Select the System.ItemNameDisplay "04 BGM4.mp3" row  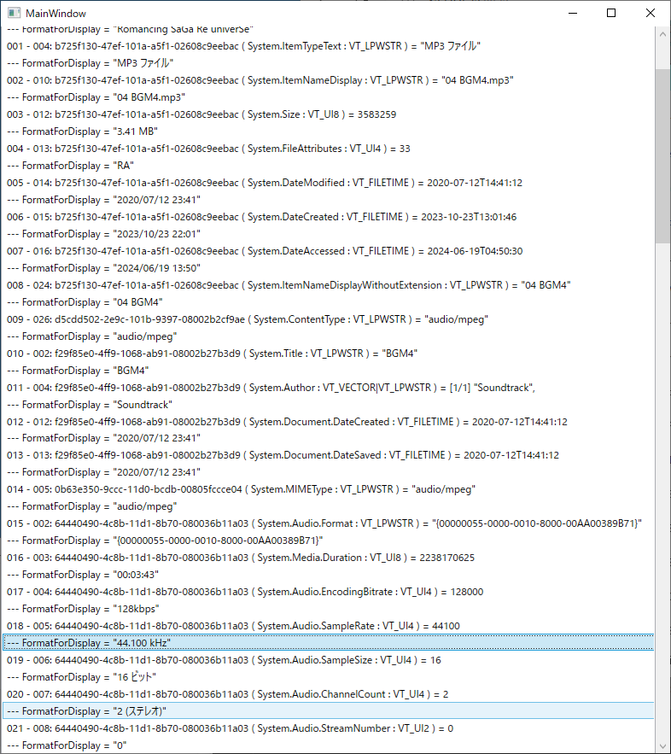pyautogui.click(x=329, y=80)
